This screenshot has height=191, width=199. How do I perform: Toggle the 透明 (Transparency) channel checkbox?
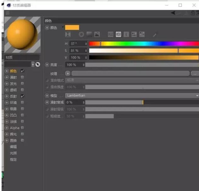click(22, 90)
